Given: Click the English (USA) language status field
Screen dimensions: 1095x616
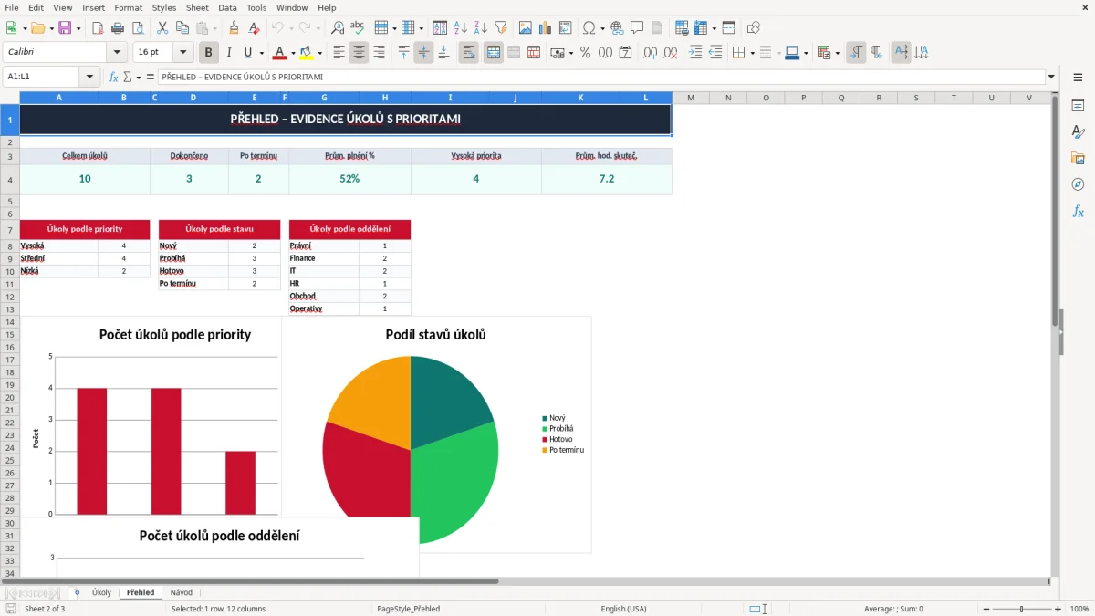Looking at the screenshot, I should [x=623, y=609].
